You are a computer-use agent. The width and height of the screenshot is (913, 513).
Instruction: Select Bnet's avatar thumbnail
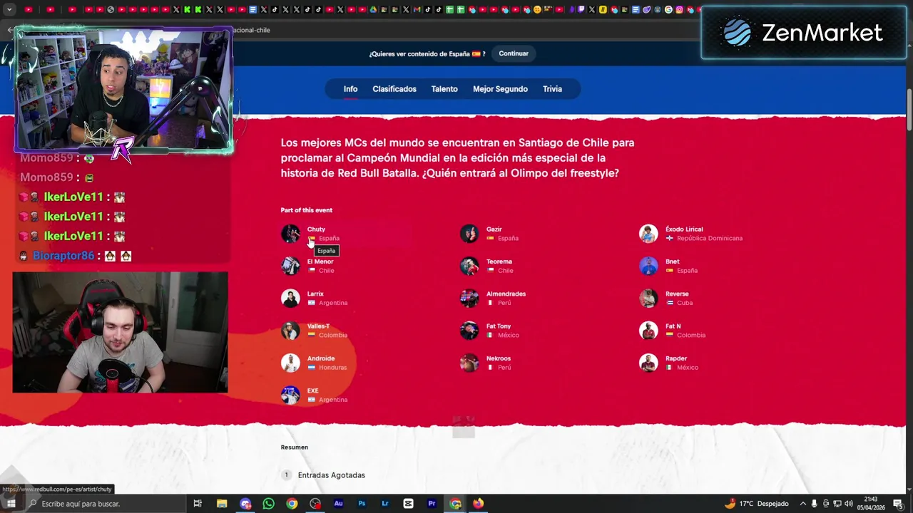pyautogui.click(x=648, y=266)
